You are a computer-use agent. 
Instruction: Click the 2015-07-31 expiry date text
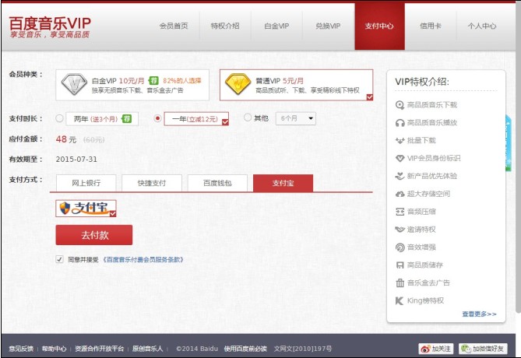click(76, 160)
